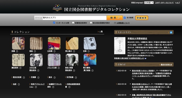Viewport: 182px width, 98px height.
Task: Open the ヘルプ link
Action: point(177,3)
